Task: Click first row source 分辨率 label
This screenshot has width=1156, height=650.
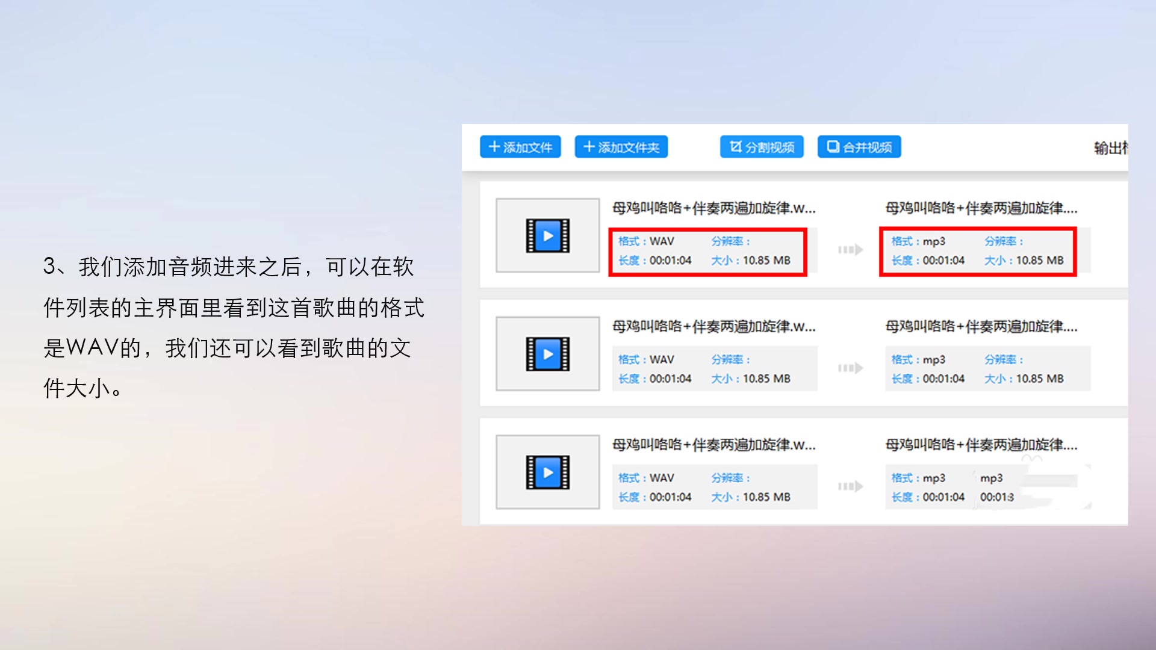Action: [730, 241]
